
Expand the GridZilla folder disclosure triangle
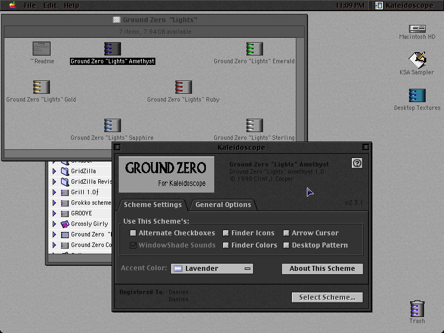coord(54,171)
